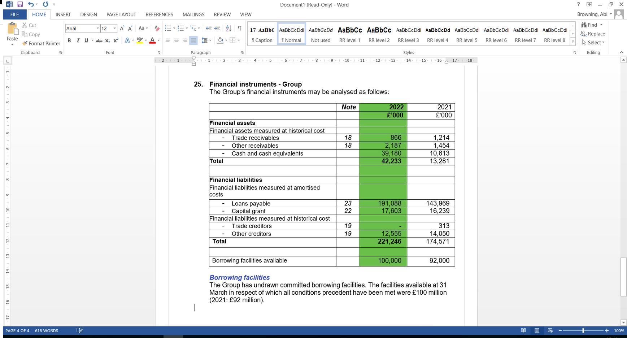Switch to the REFERENCES tab
This screenshot has height=338, width=627.
159,14
